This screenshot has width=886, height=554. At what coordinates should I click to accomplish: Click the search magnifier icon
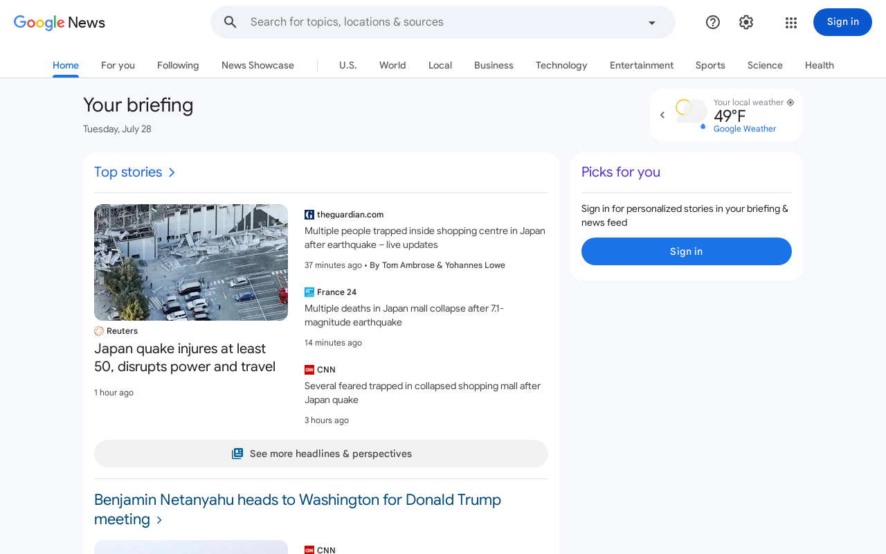230,22
